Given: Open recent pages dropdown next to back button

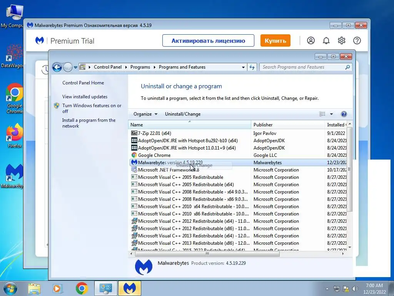Looking at the screenshot, I should tap(75, 67).
